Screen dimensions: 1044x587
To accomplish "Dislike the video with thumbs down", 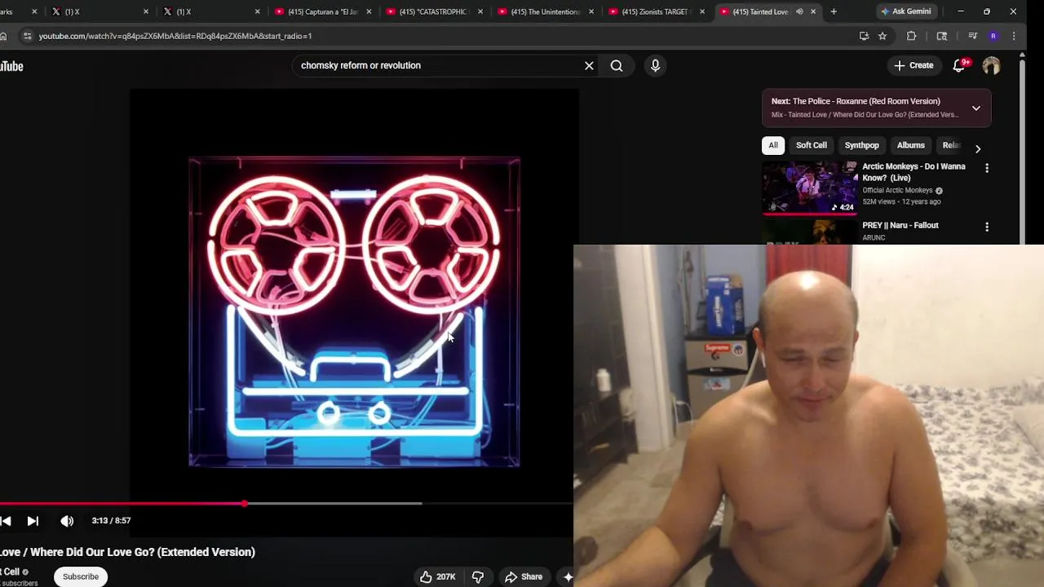I will 478,576.
